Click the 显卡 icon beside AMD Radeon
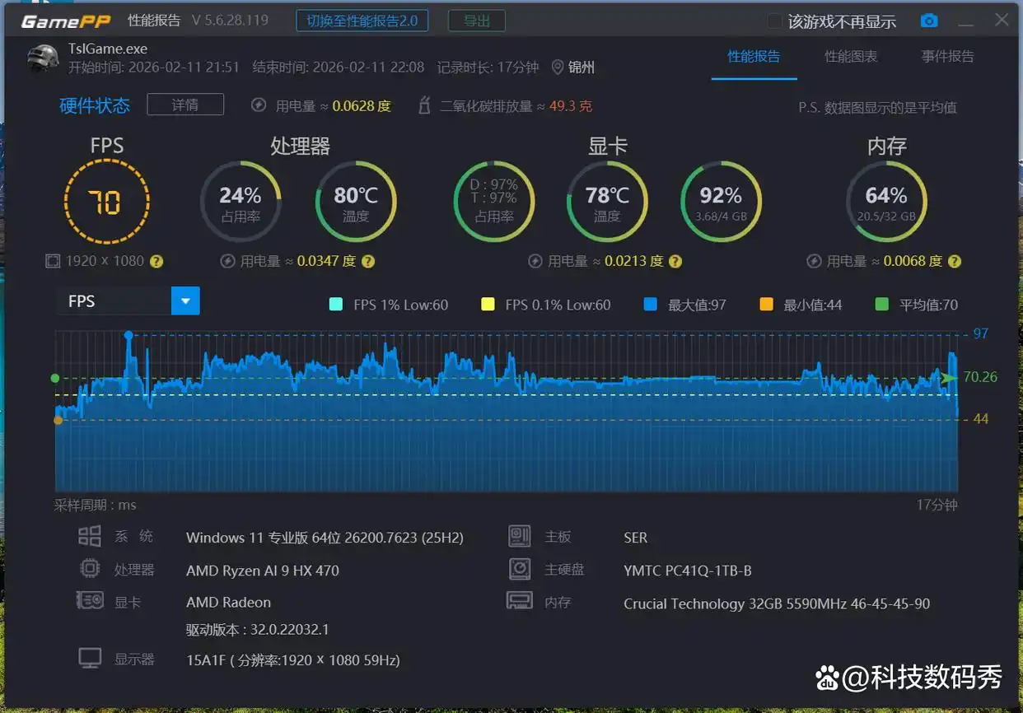The image size is (1023, 713). coord(89,601)
